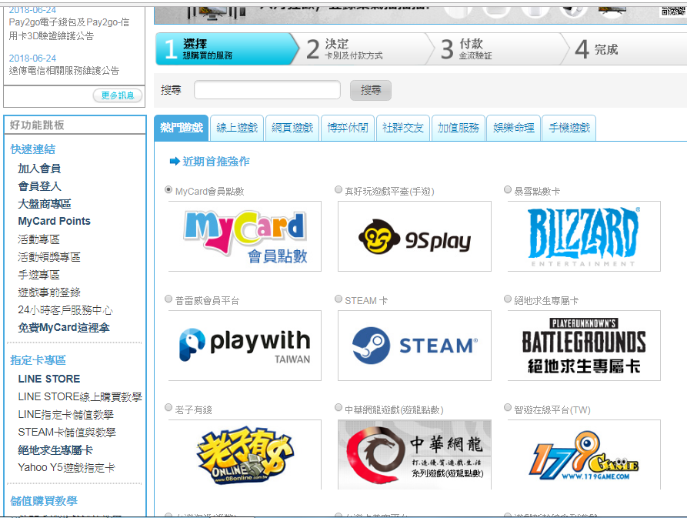The image size is (687, 518).
Task: Open the 大盤商專區 sidebar link
Action: click(x=45, y=204)
